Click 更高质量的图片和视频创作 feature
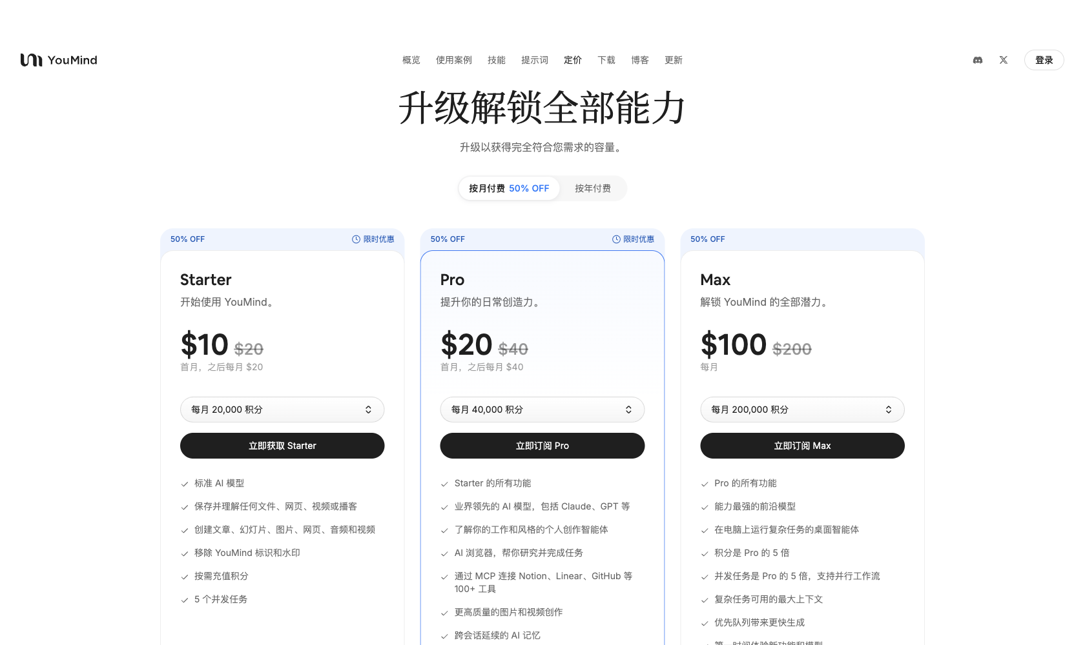Screen dimensions: 1085x645 [508, 612]
